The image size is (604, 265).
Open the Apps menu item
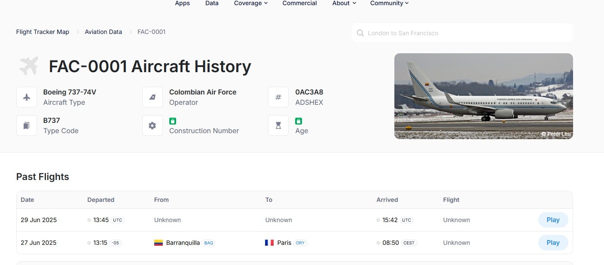182,3
